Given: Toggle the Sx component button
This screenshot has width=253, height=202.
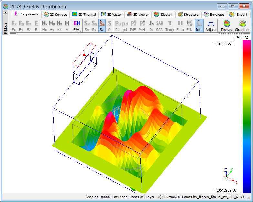Looking at the screenshot, I should [87, 25].
